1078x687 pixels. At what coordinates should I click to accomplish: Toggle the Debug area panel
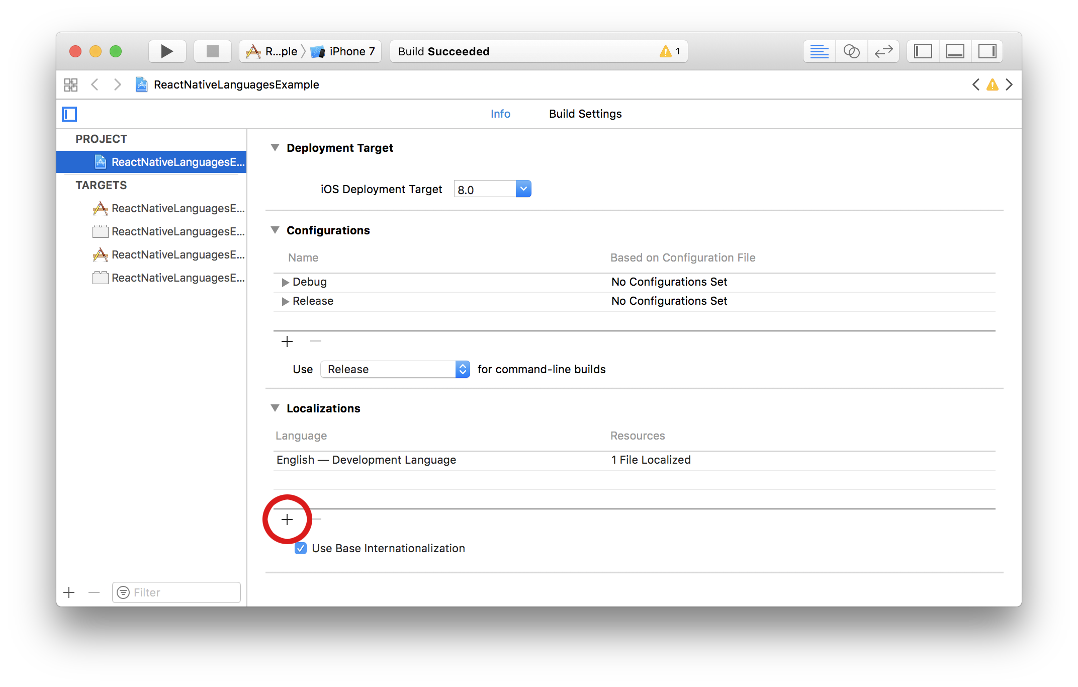click(955, 51)
